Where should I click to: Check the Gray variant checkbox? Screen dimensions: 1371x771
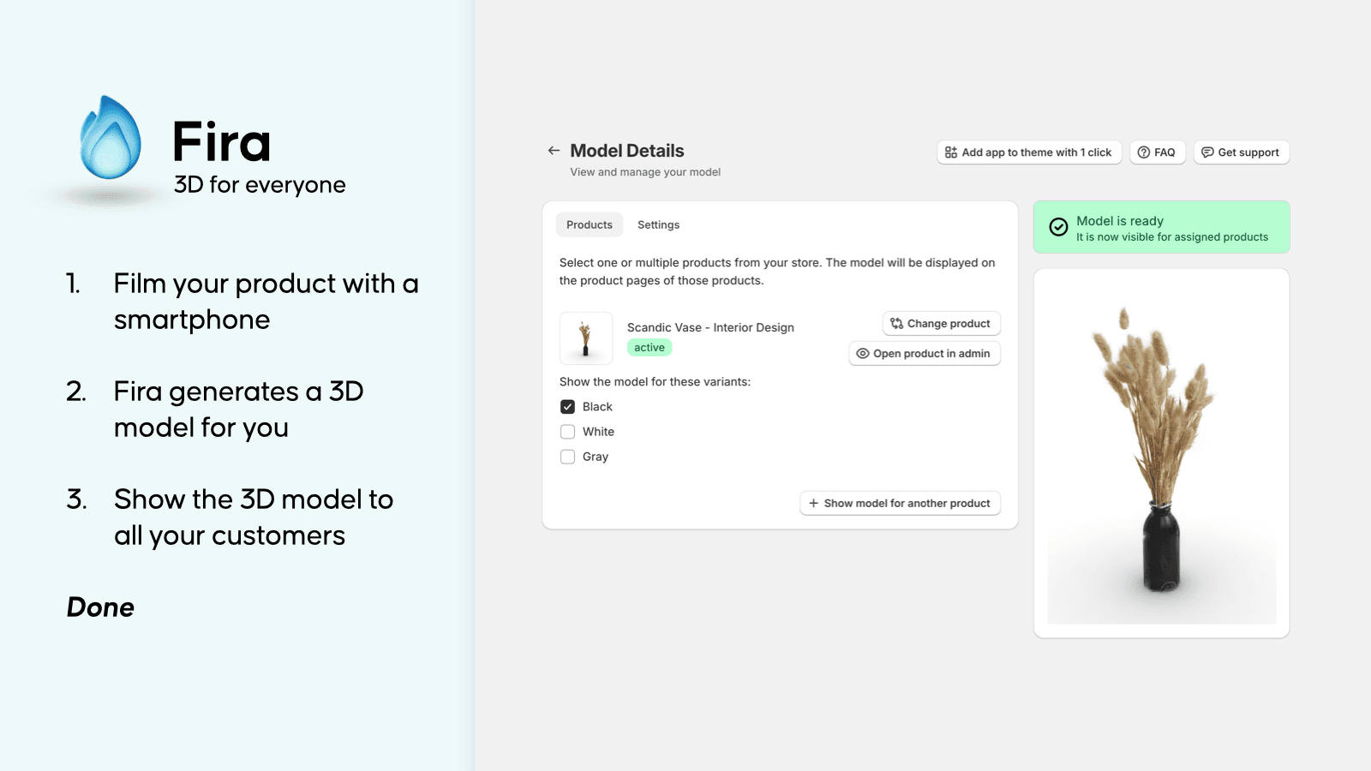click(567, 456)
